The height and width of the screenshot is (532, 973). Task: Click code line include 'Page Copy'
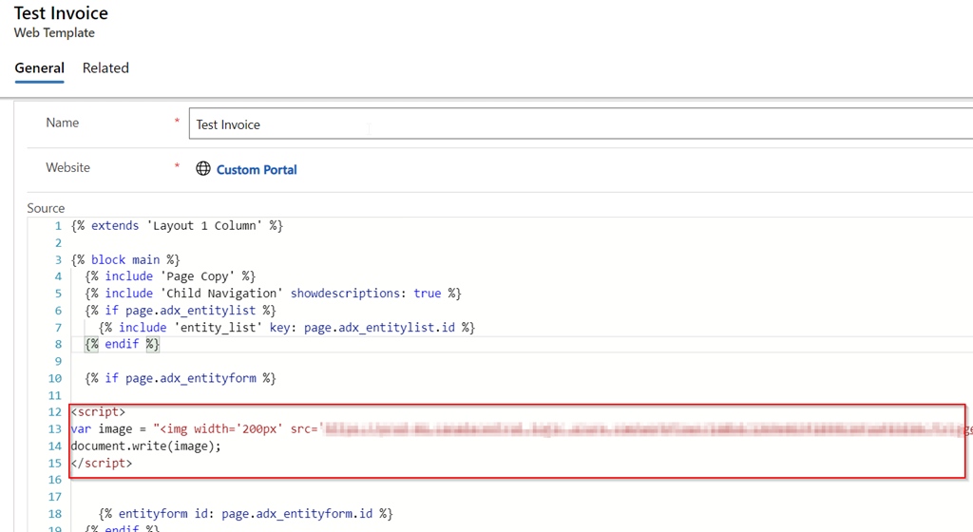tap(170, 275)
